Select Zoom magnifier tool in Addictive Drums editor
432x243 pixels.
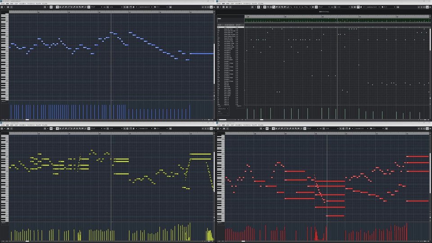pyautogui.click(x=282, y=7)
